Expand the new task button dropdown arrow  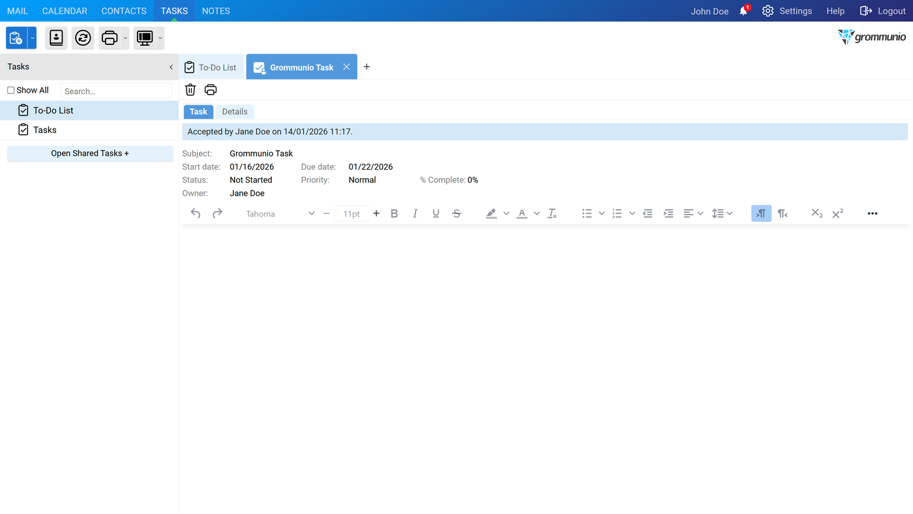coord(32,38)
